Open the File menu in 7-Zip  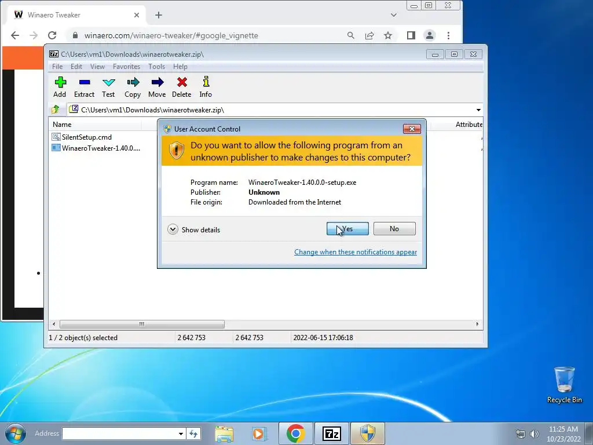[57, 67]
